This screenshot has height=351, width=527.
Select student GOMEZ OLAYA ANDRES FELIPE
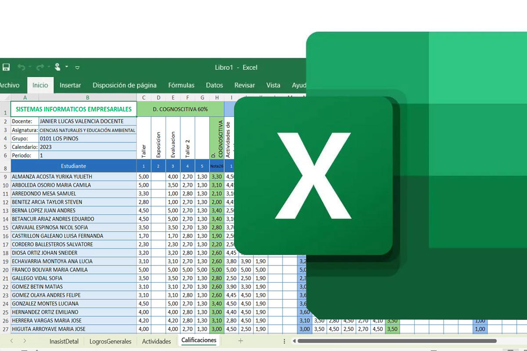74,295
